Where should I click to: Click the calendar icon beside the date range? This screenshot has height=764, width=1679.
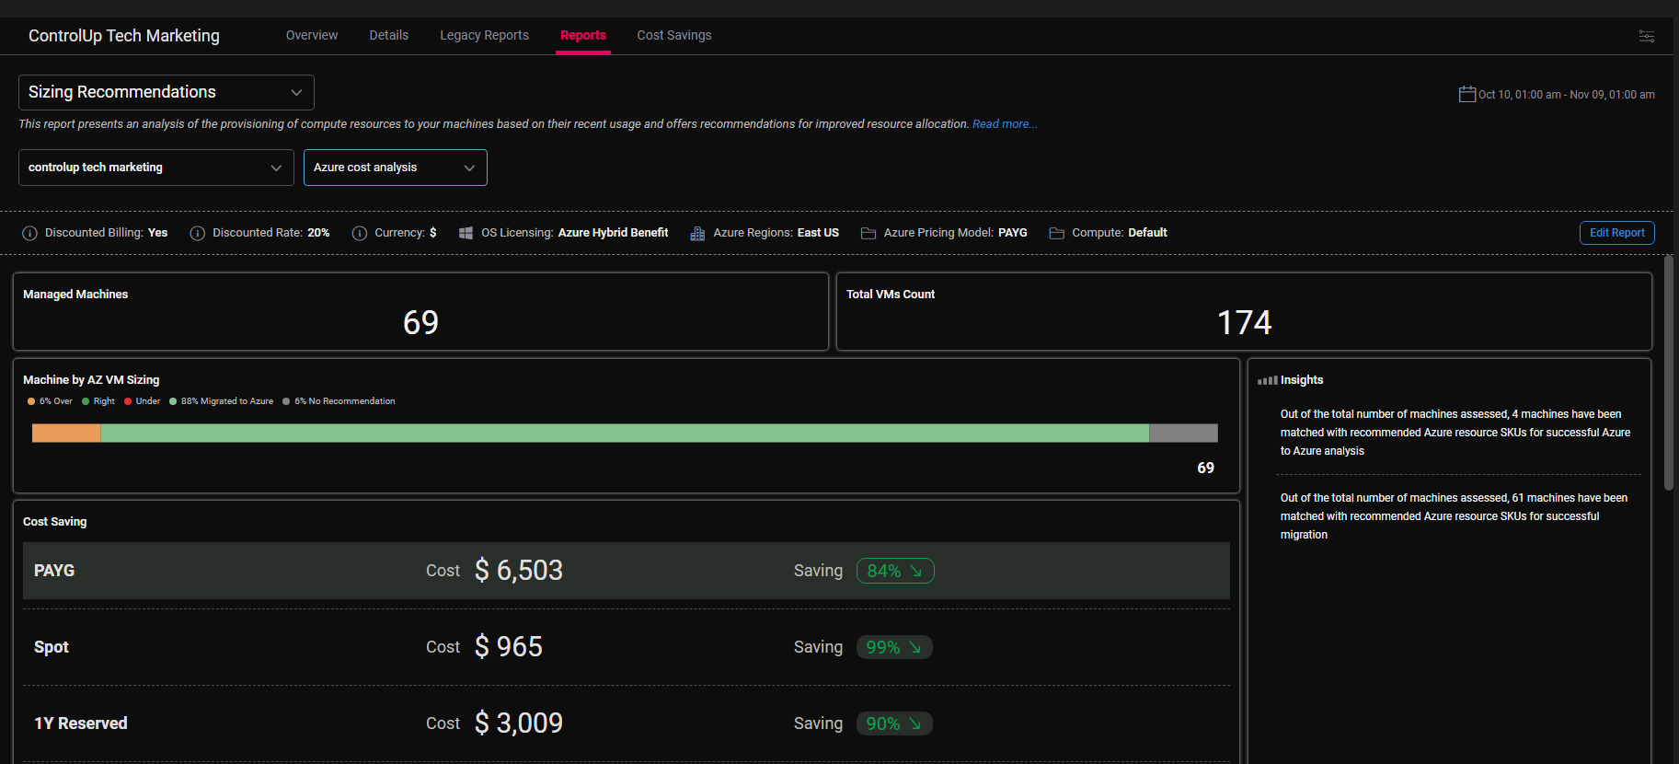[x=1467, y=94]
